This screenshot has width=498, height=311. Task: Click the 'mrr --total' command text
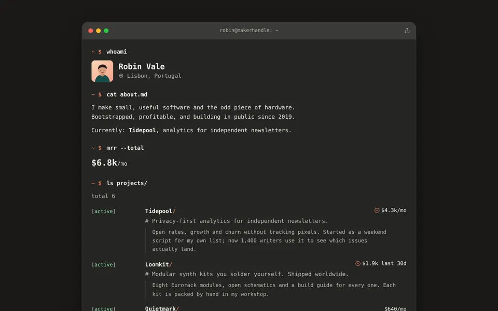125,148
